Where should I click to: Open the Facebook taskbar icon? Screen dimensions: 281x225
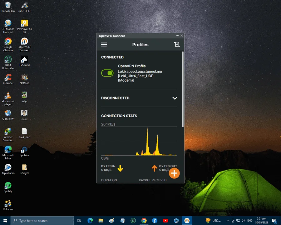click(x=155, y=221)
